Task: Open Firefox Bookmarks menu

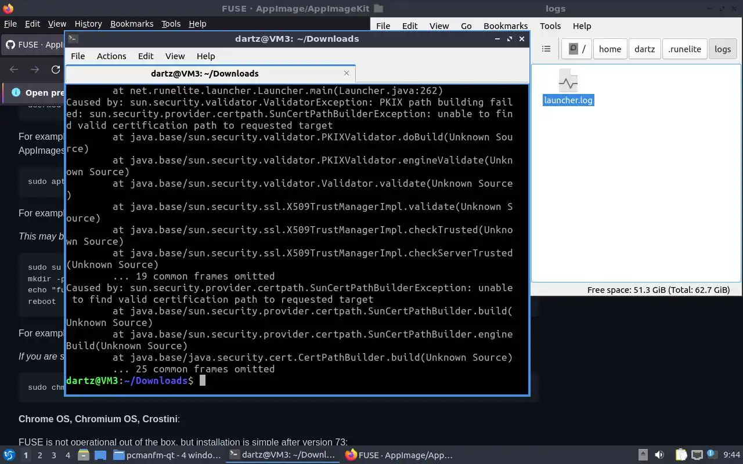Action: tap(132, 24)
